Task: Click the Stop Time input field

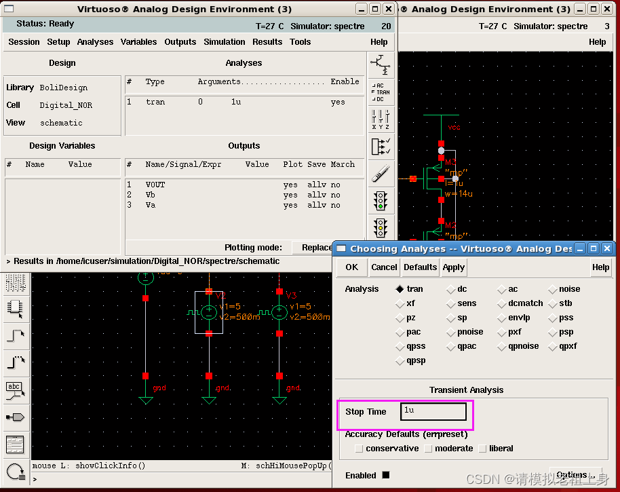Action: [x=433, y=411]
